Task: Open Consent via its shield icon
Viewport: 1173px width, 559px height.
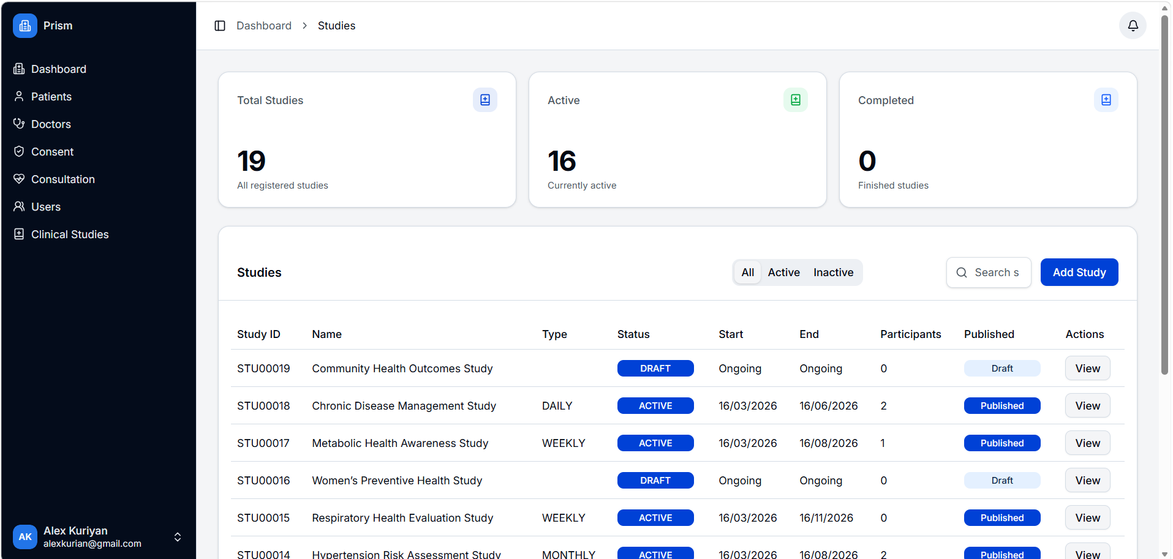Action: pyautogui.click(x=19, y=151)
